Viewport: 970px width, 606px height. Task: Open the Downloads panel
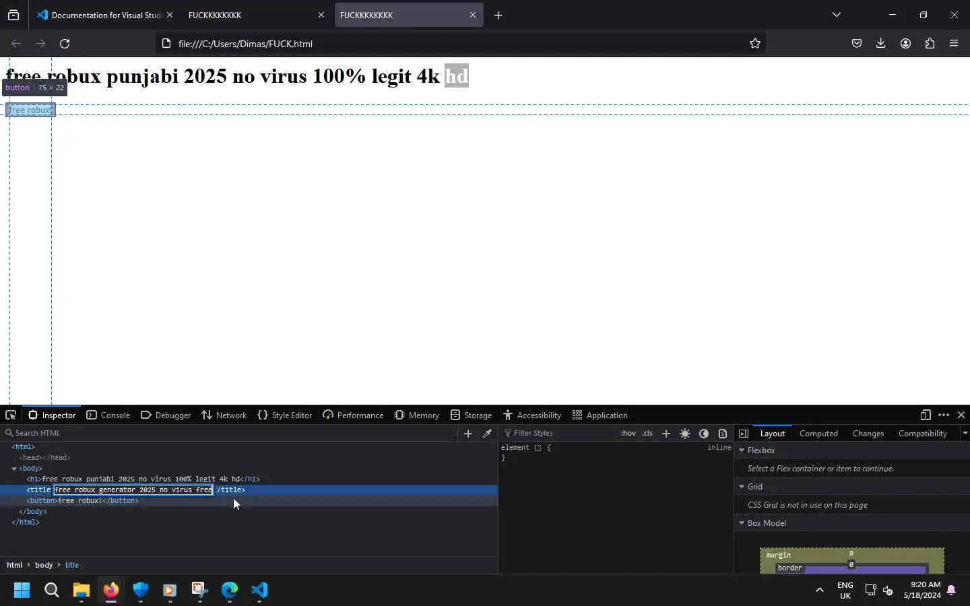pos(880,43)
